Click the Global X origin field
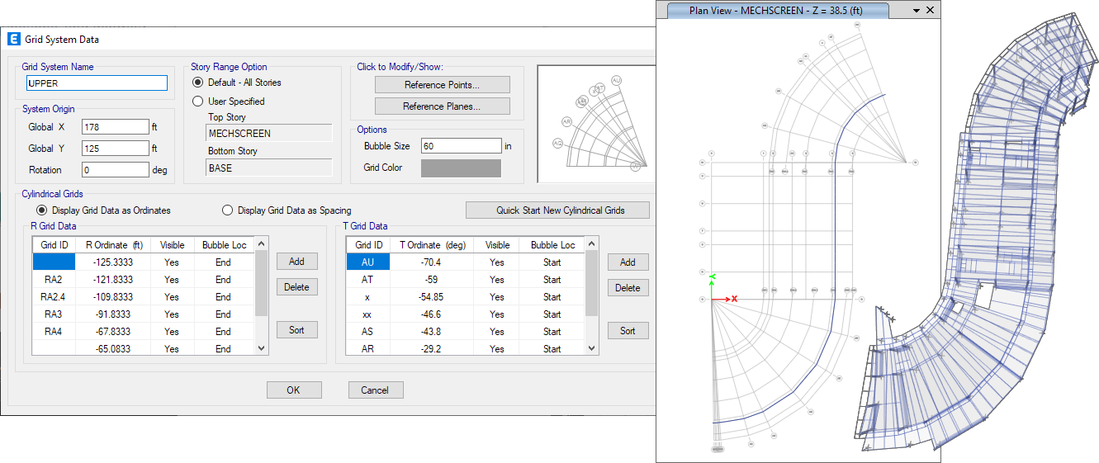 (116, 127)
